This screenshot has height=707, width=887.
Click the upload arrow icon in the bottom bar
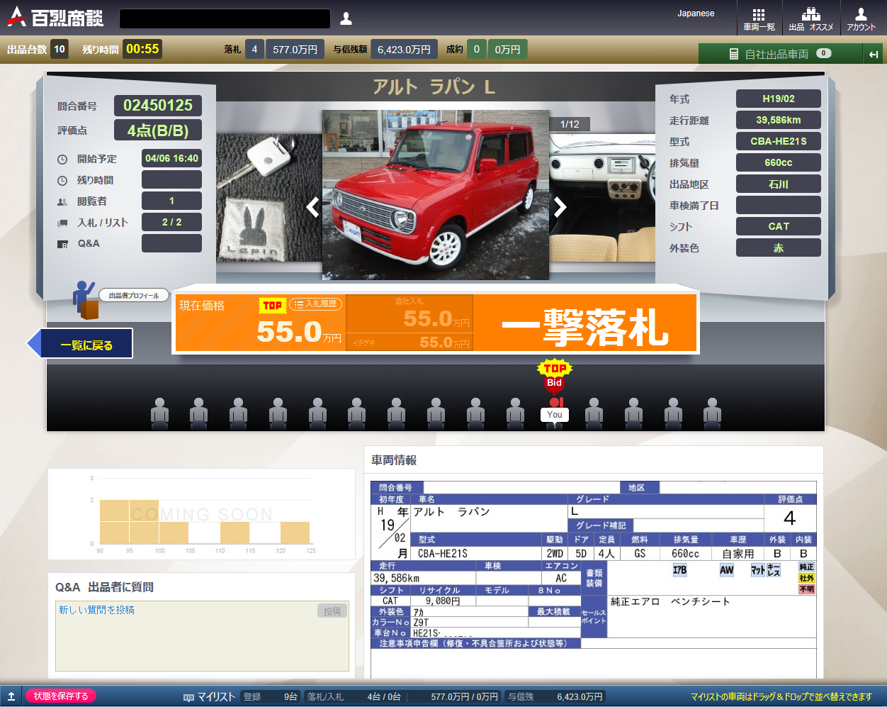coord(11,696)
